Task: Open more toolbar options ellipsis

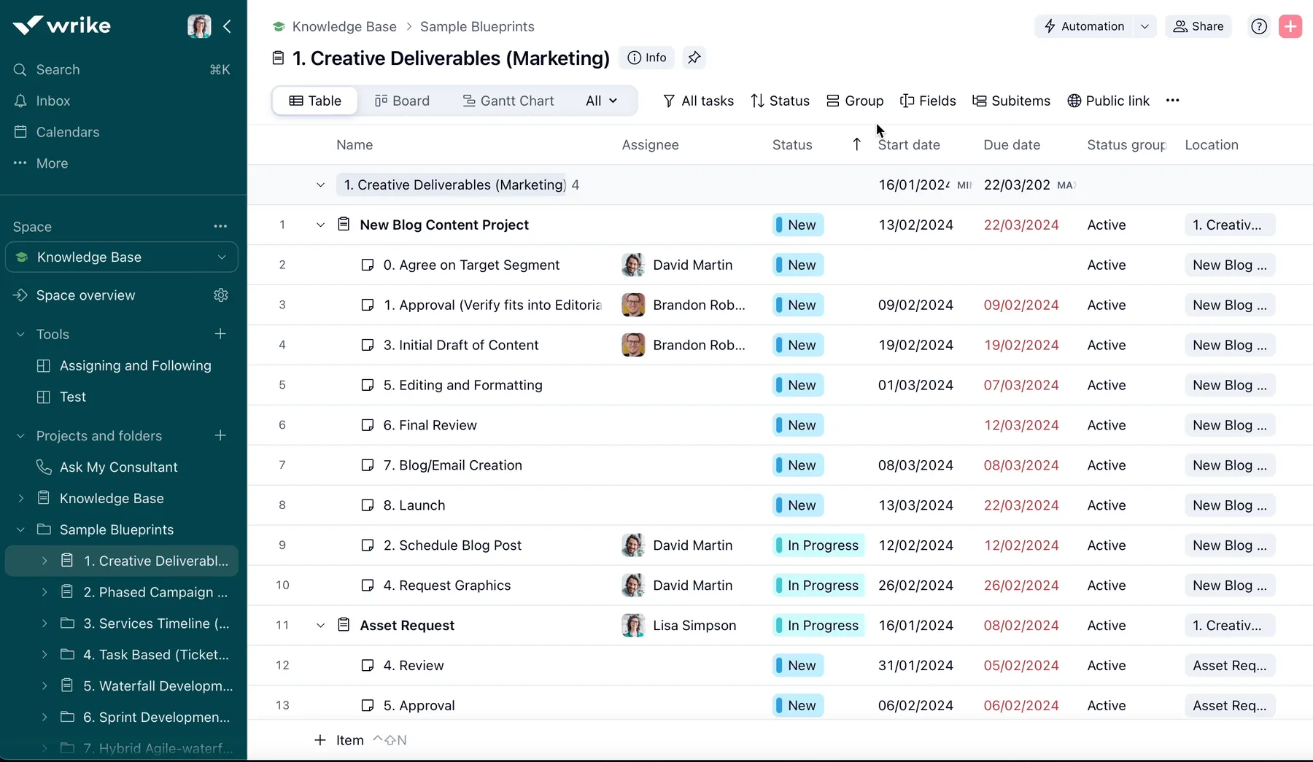Action: pos(1172,101)
